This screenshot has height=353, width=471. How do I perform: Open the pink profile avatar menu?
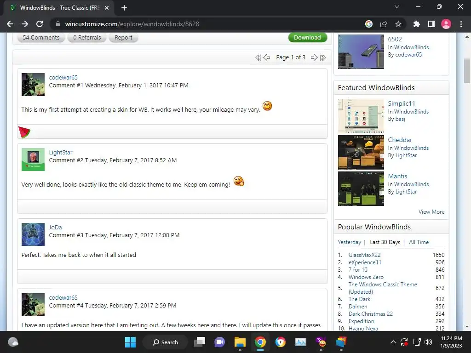click(446, 24)
